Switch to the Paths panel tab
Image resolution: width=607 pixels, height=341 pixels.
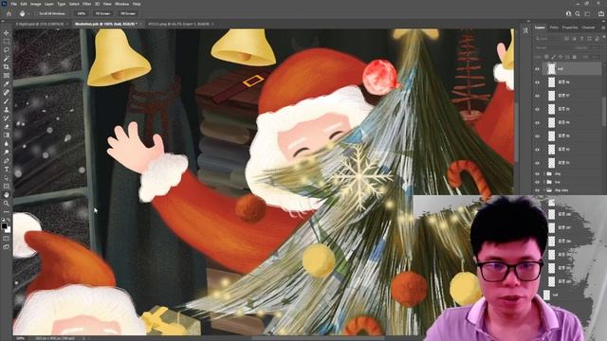tap(554, 27)
